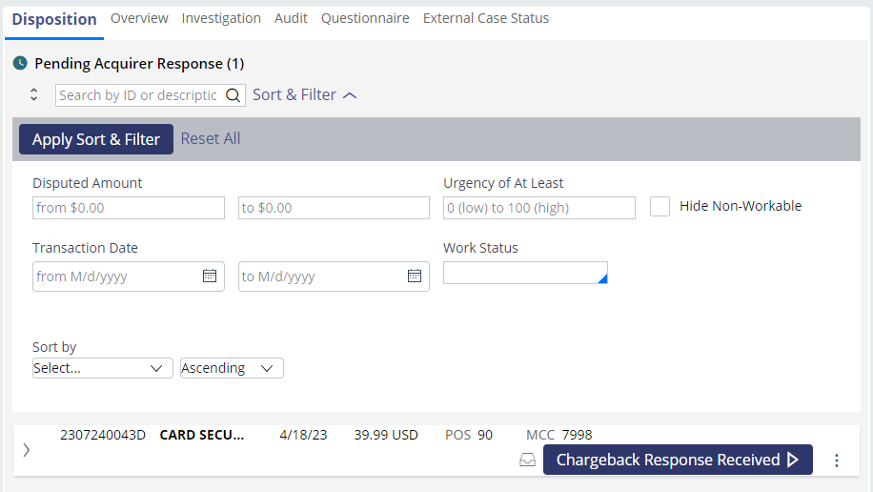873x492 pixels.
Task: Open the Transaction Date to calendar picker
Action: click(415, 276)
